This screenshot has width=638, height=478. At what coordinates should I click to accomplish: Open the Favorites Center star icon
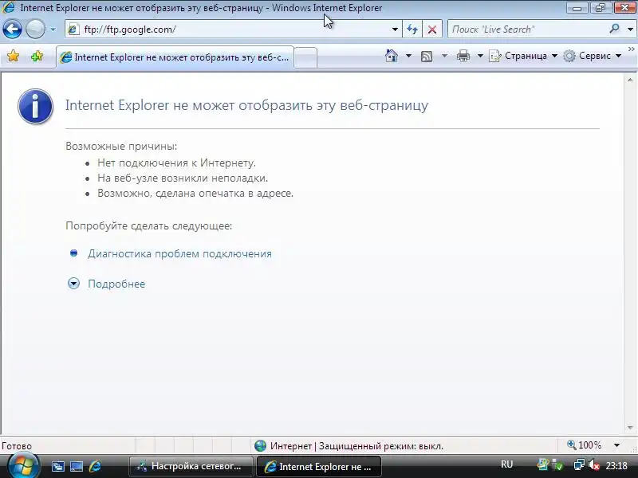coord(13,56)
